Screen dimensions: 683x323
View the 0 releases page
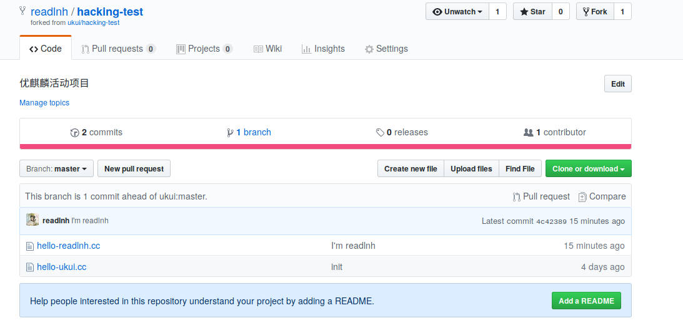click(402, 132)
